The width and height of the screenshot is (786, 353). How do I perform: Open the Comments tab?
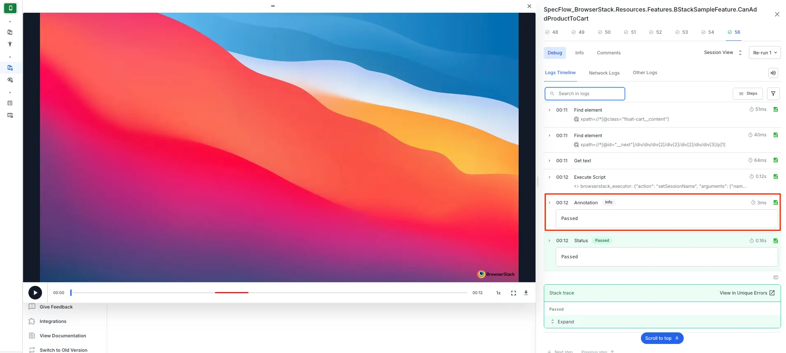[608, 53]
